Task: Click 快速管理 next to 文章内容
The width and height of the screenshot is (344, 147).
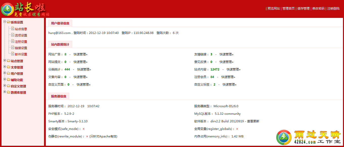Action: point(80,77)
